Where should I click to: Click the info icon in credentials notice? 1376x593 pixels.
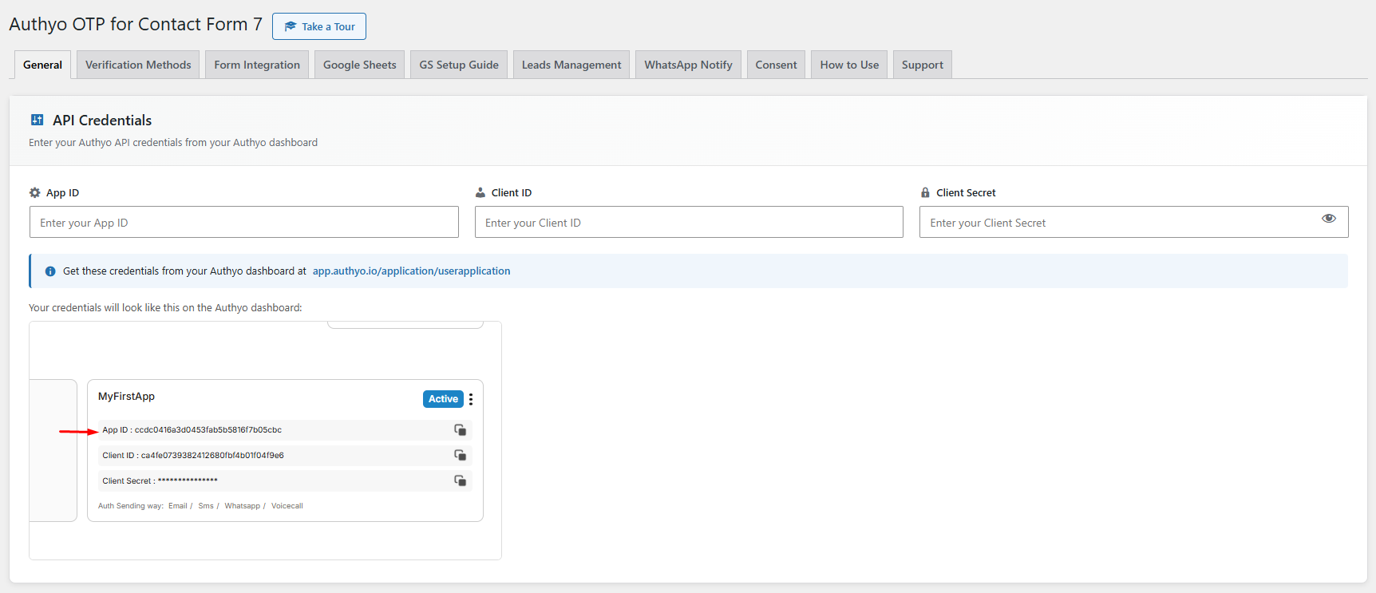(50, 271)
